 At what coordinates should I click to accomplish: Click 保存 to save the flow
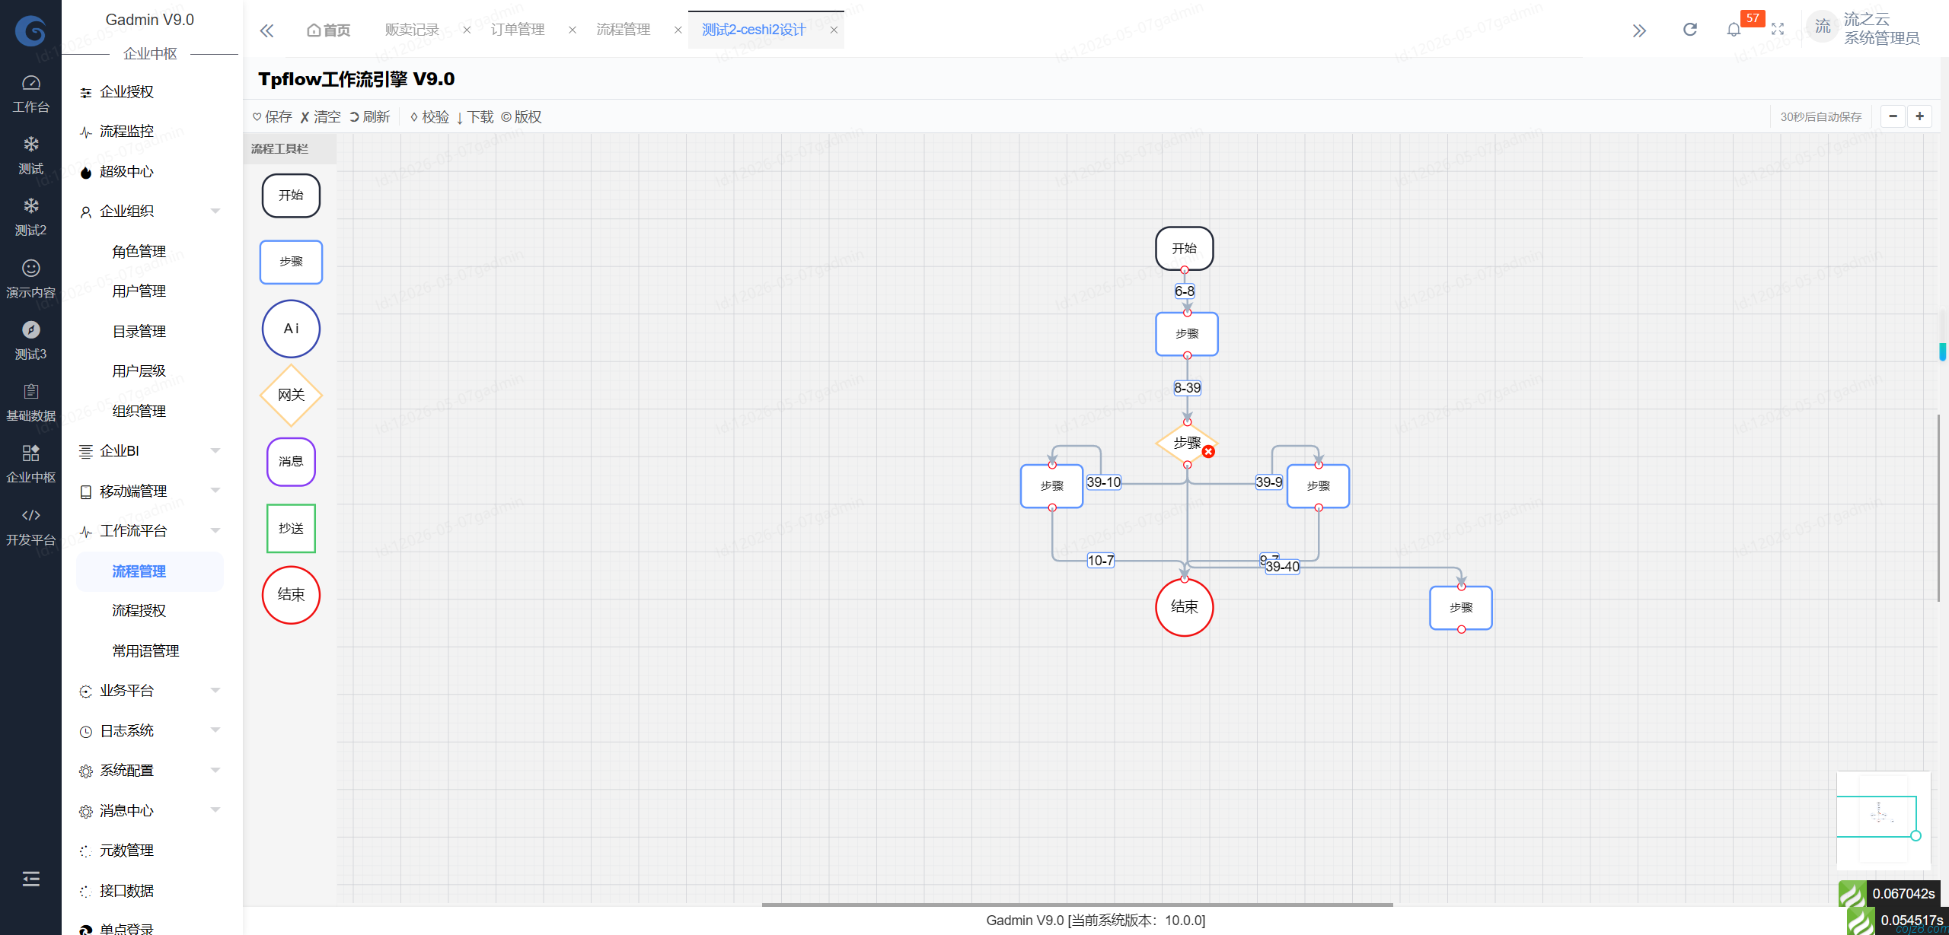pyautogui.click(x=273, y=116)
